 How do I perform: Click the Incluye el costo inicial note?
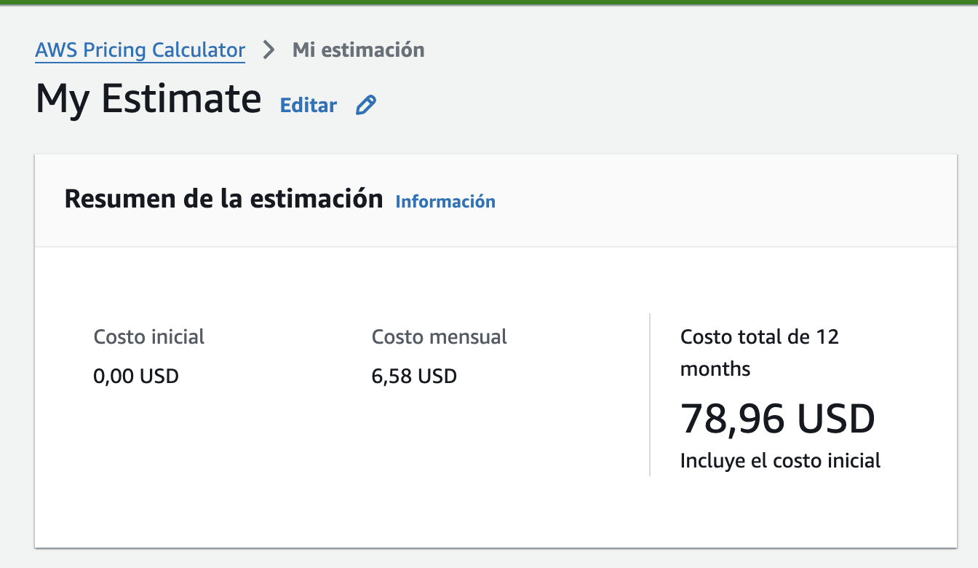pos(780,461)
